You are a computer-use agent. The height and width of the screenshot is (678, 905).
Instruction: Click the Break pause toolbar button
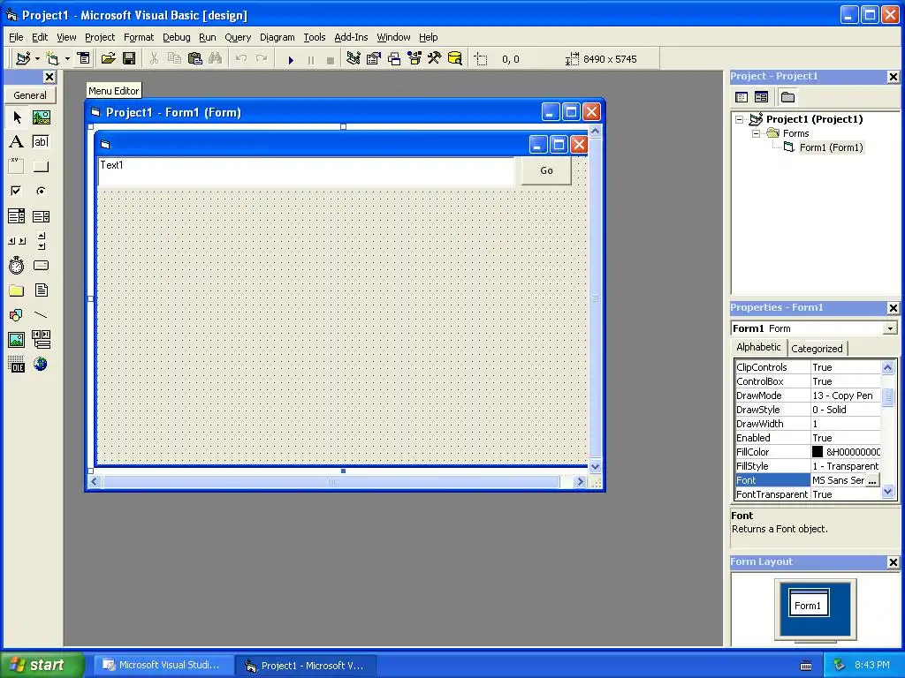[311, 59]
